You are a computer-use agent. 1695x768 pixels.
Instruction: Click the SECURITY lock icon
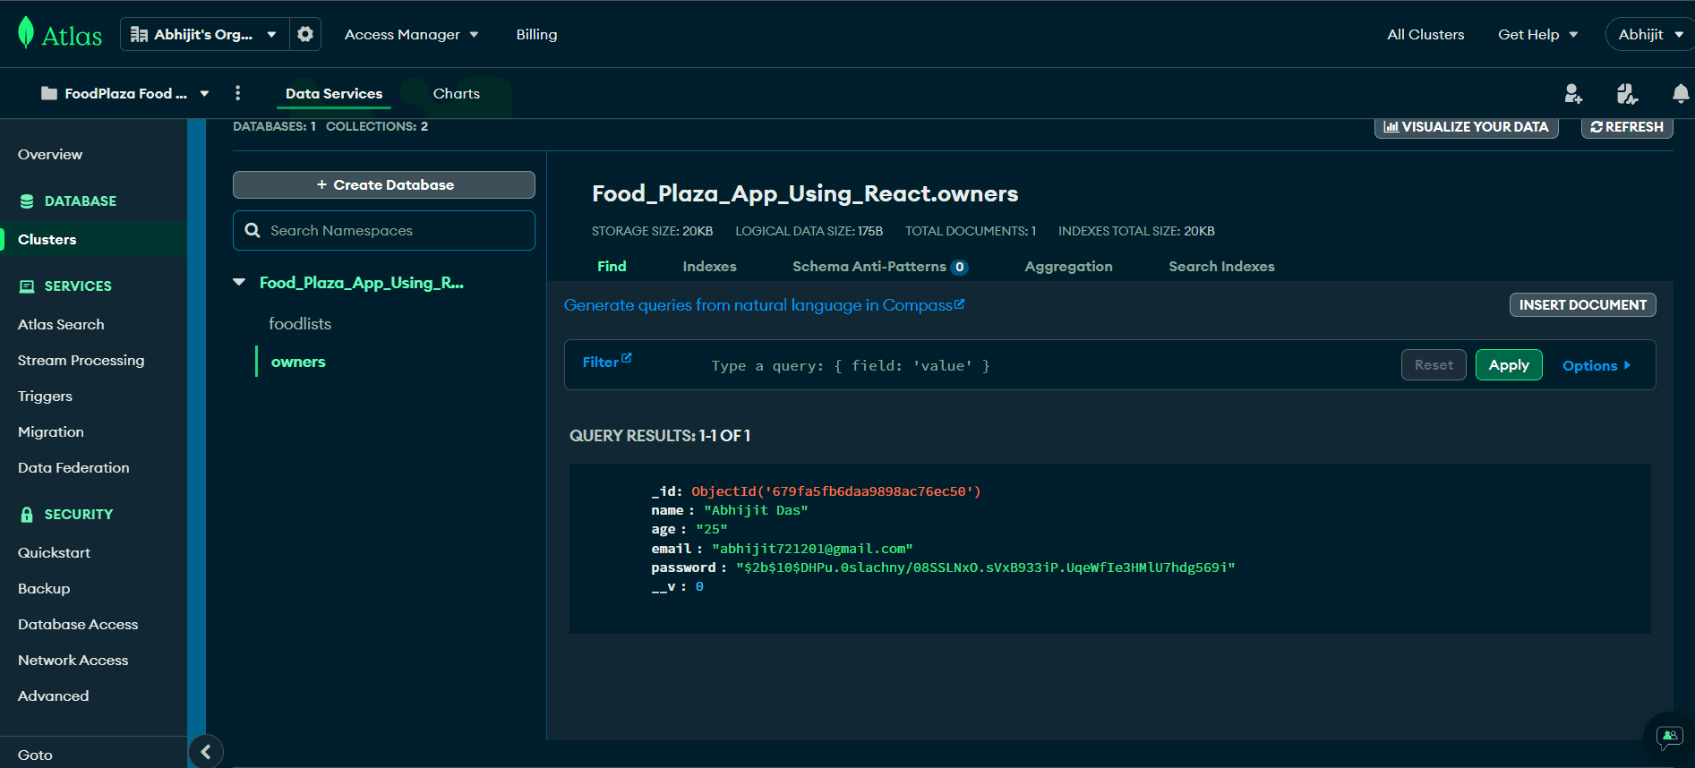[27, 515]
